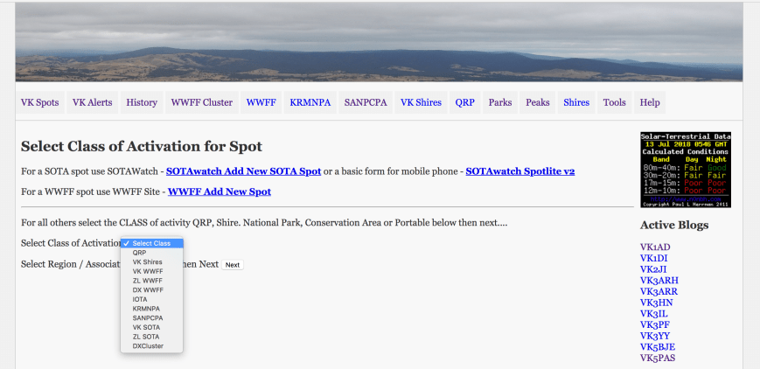Viewport: 760px width, 369px height.
Task: Open the VK1AD blog link
Action: pos(655,247)
